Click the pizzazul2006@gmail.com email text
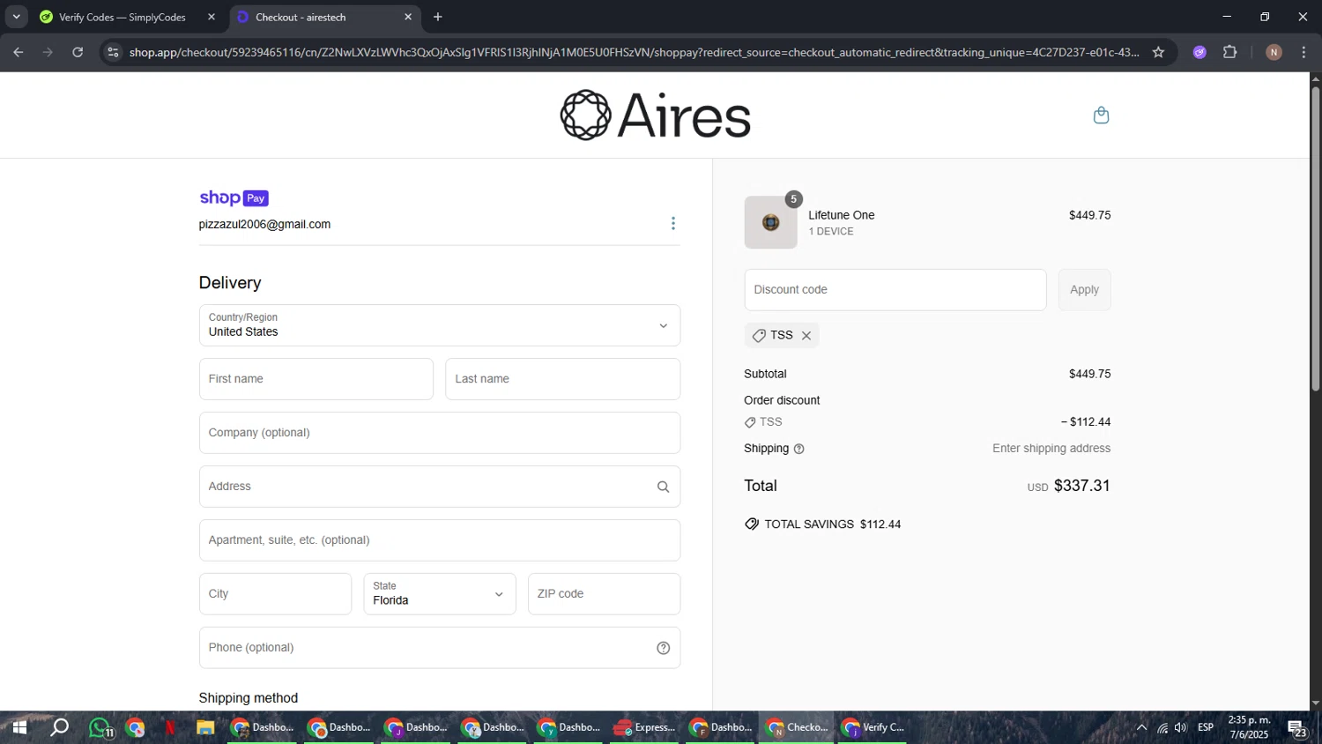The height and width of the screenshot is (744, 1322). click(x=264, y=225)
